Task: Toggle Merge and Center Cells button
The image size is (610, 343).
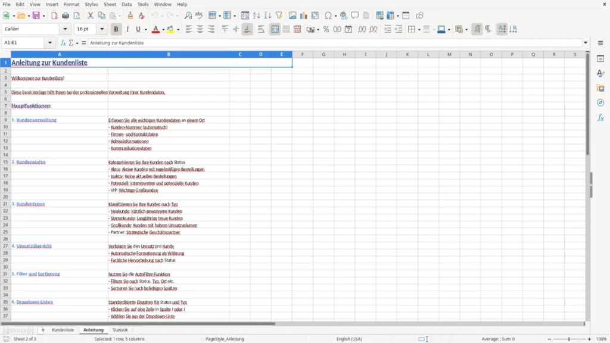Action: click(x=275, y=29)
